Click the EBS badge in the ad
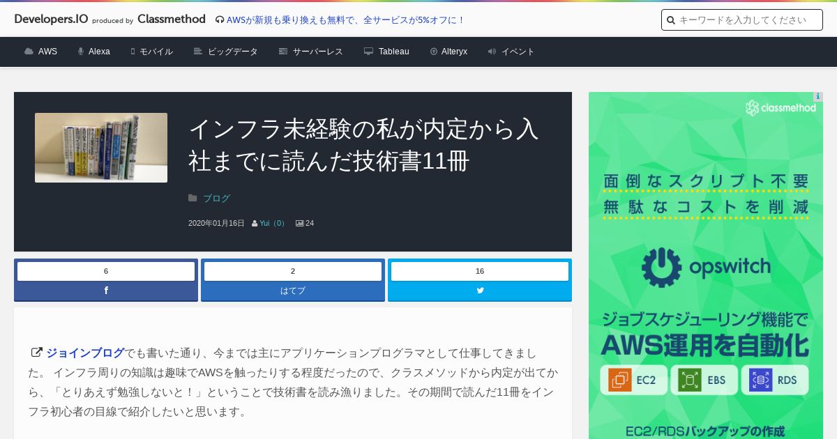837x439 pixels. coord(704,380)
